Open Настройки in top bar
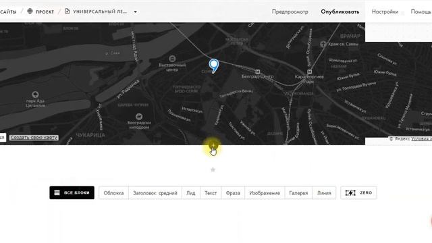The height and width of the screenshot is (243, 432). pyautogui.click(x=385, y=11)
